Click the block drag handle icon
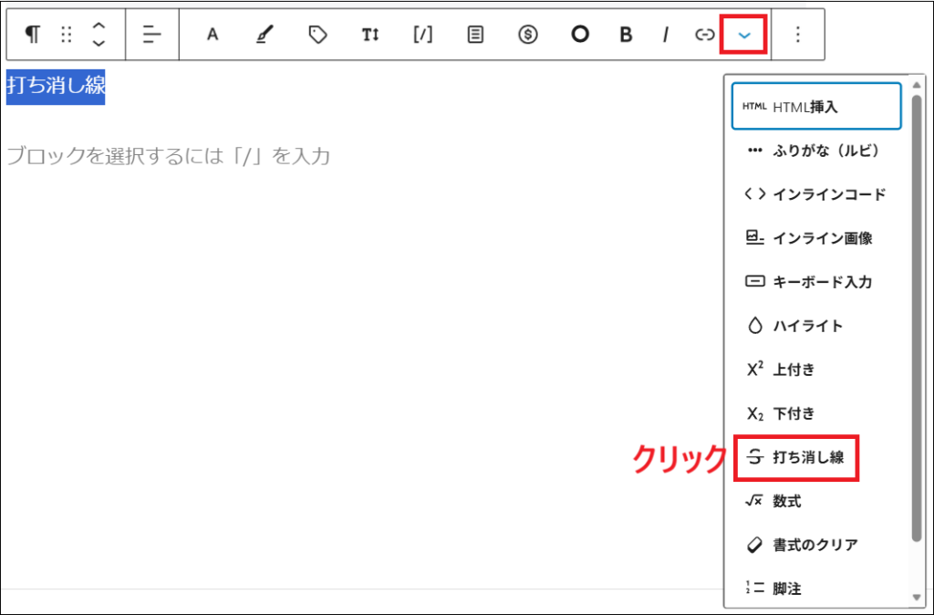Viewport: 934px width, 615px height. [x=65, y=34]
